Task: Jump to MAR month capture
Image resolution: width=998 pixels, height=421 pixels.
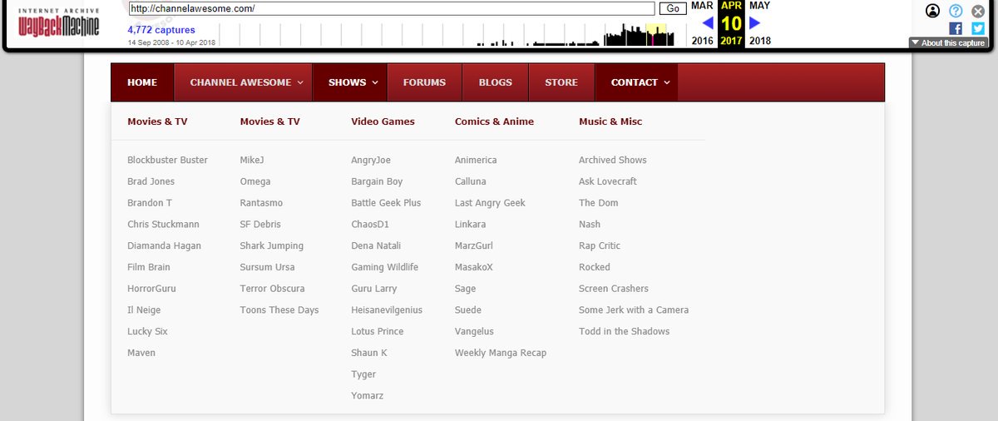Action: [702, 5]
